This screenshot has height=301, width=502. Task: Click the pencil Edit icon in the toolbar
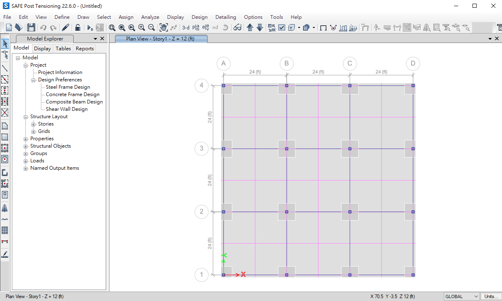[65, 27]
